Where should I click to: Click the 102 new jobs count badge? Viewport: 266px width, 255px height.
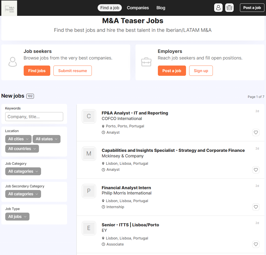point(30,96)
